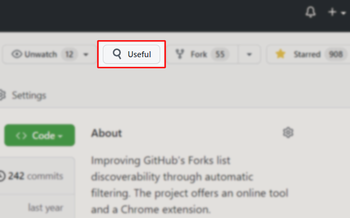View the fork count 55
Viewport: 350px width, 218px height.
pos(220,55)
